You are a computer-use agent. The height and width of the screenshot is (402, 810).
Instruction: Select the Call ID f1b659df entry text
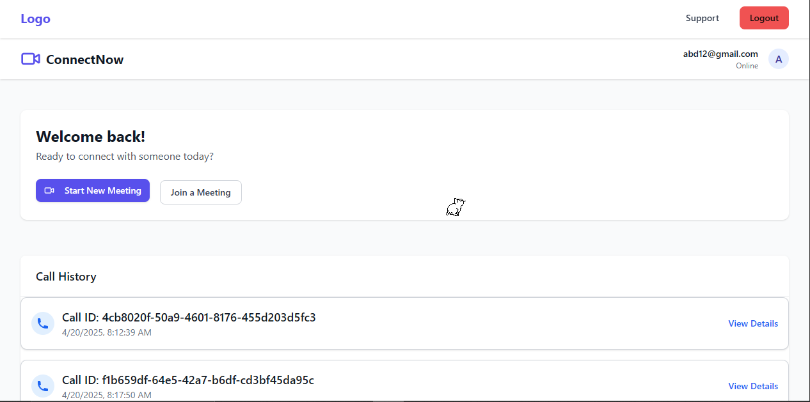coord(188,380)
